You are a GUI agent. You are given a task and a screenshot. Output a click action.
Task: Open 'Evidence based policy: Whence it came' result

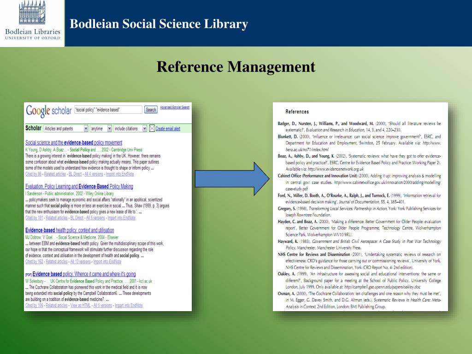coord(84,274)
